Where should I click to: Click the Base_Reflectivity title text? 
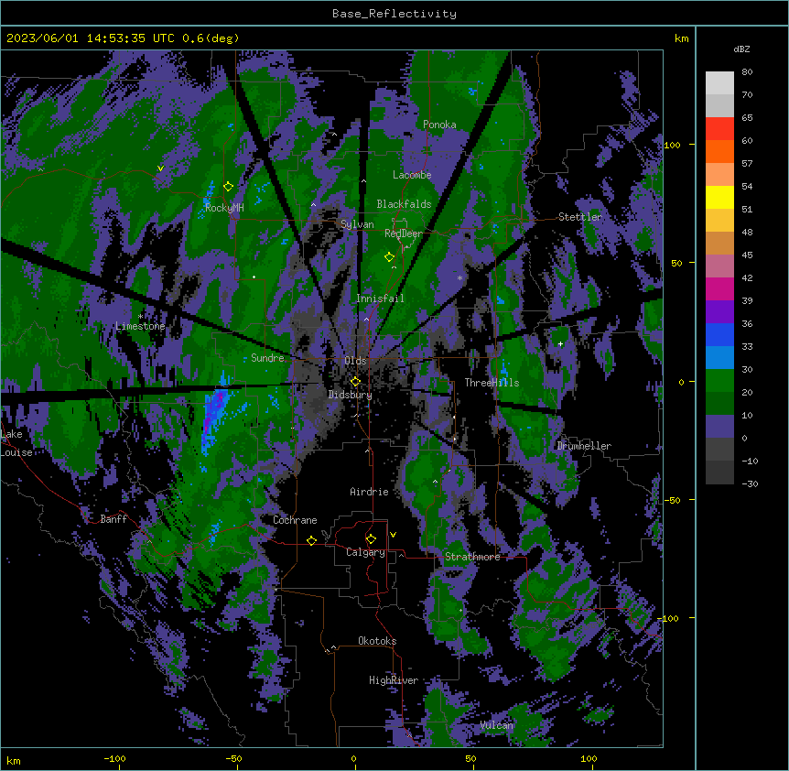click(x=394, y=14)
